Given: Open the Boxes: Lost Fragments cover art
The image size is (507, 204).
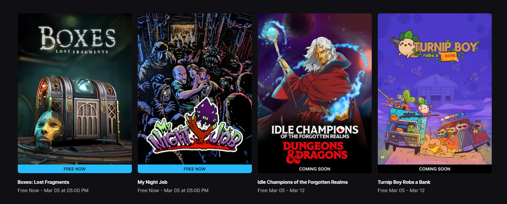Looking at the screenshot, I should pos(75,89).
